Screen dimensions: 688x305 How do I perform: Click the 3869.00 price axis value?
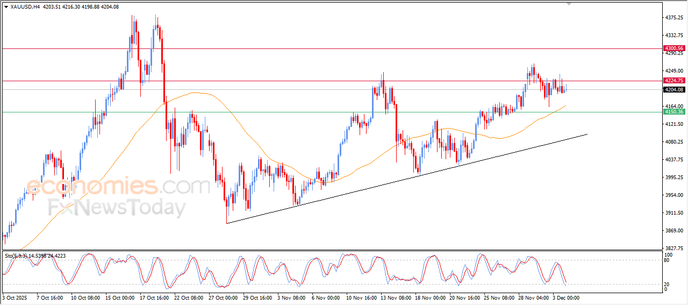673,231
